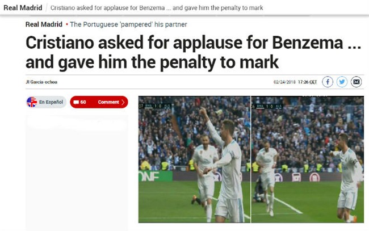Click the chevron arrow on Comment button
Screen dimensions: 369x231
click(x=123, y=102)
